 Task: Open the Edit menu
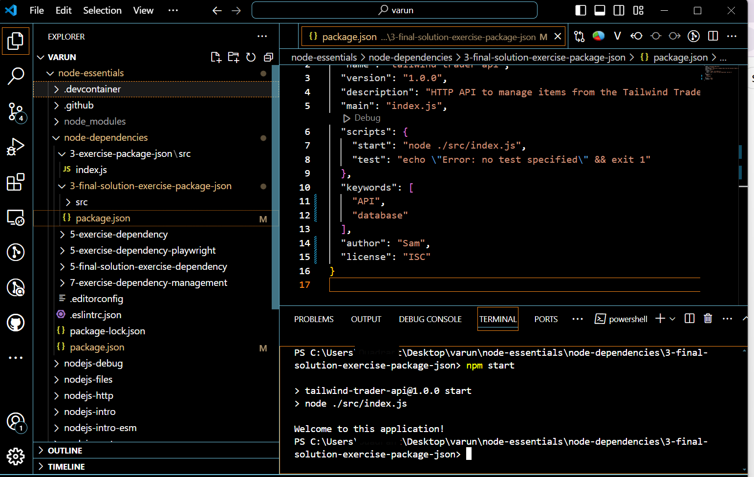64,10
